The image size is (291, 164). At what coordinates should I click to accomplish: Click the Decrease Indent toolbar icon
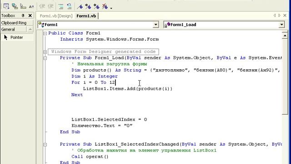pyautogui.click(x=42, y=6)
